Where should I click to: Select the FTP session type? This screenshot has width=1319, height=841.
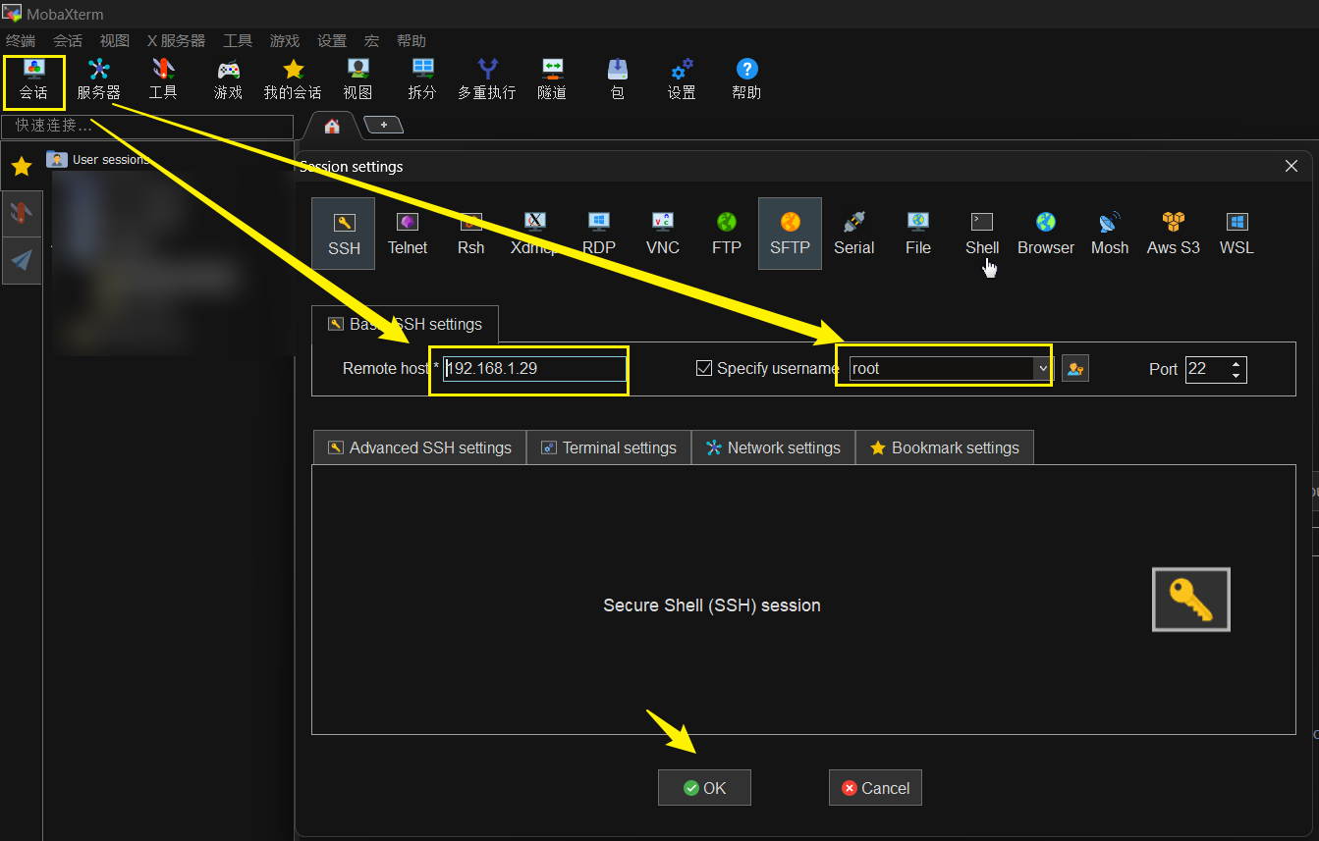pos(727,234)
